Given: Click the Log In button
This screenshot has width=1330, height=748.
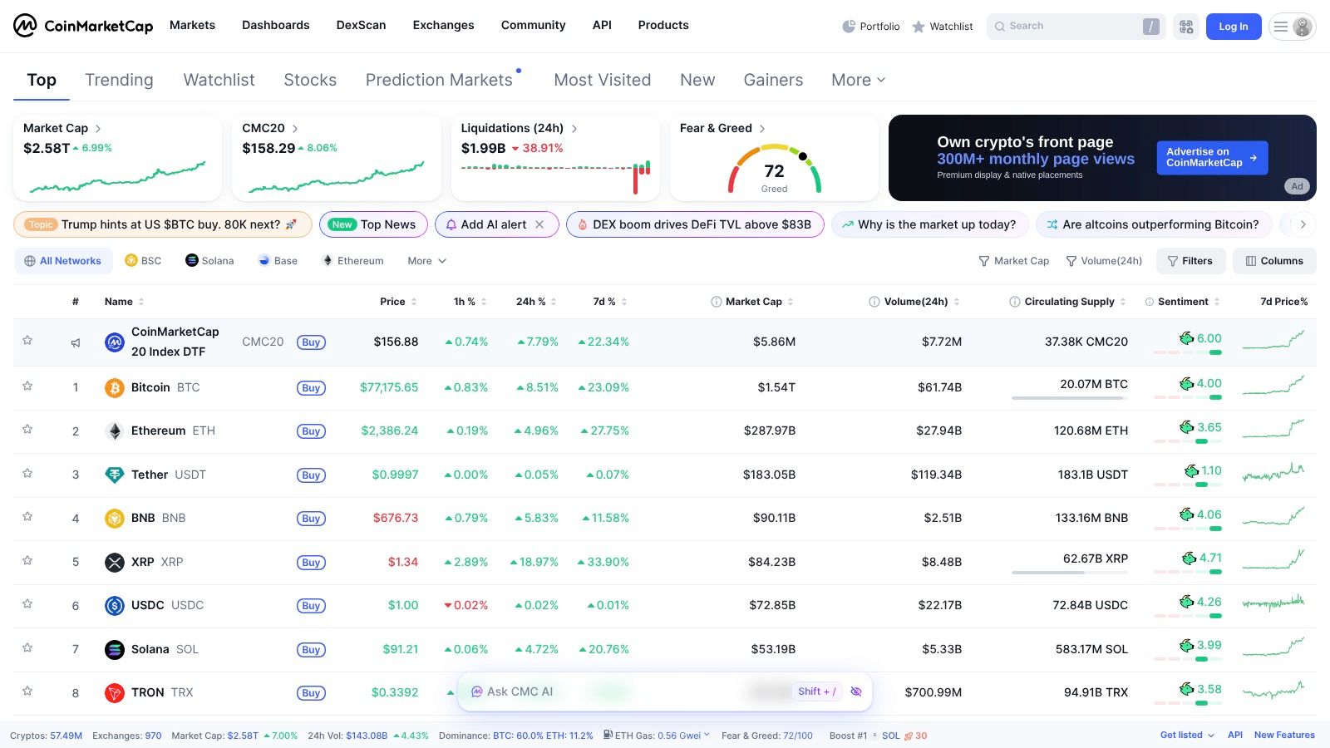Looking at the screenshot, I should [1234, 27].
